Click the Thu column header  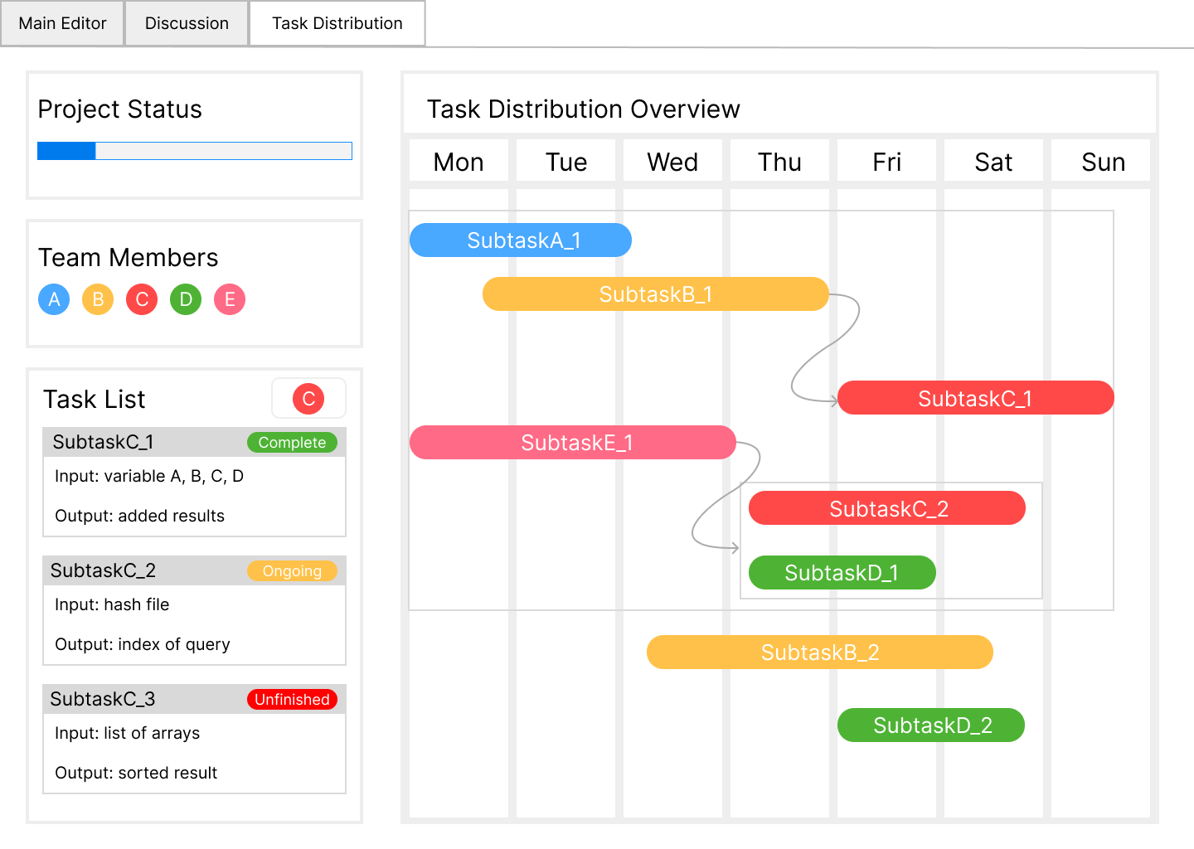click(x=779, y=161)
